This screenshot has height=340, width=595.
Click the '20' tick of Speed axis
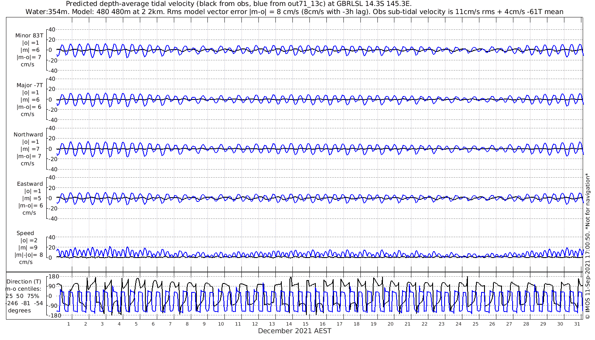[x=52, y=247]
